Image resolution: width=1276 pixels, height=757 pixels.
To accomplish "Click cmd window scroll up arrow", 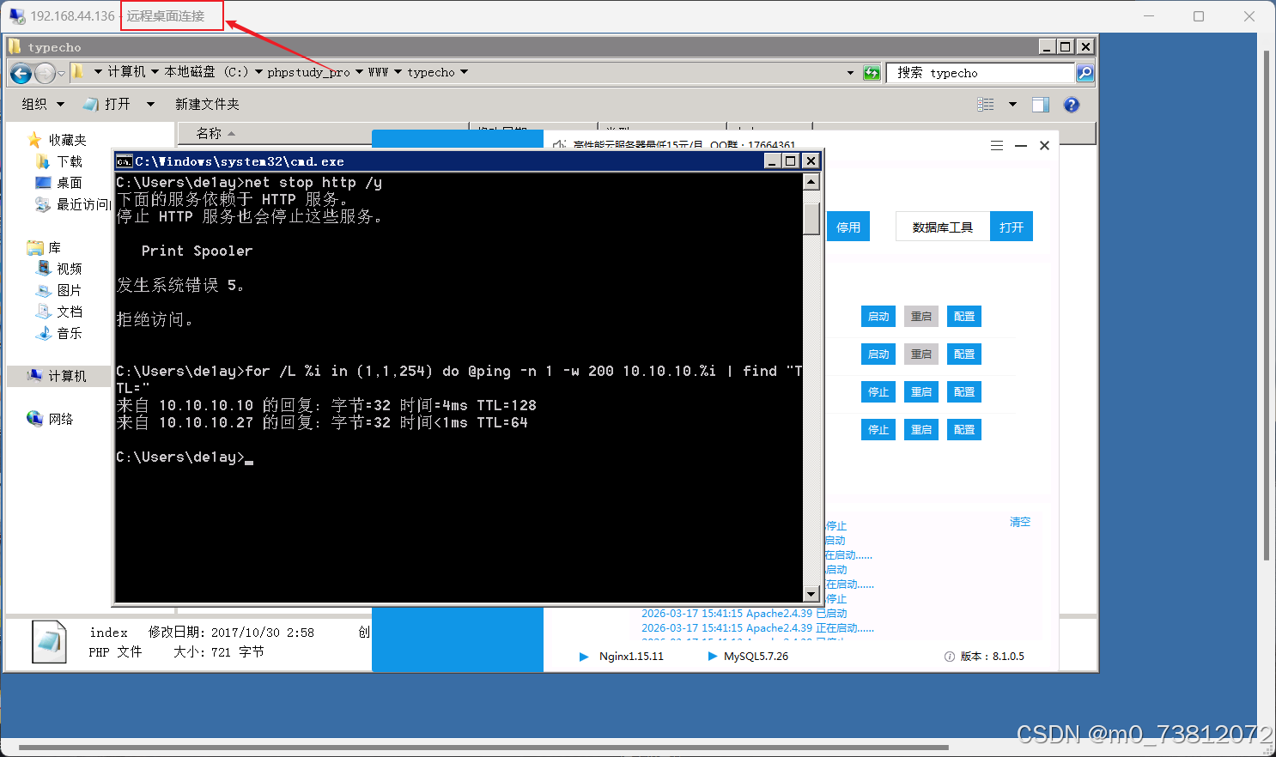I will click(811, 182).
